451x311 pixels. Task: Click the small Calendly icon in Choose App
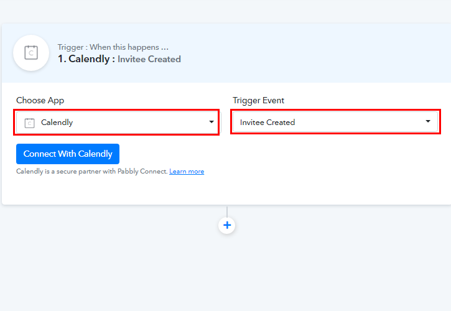coord(30,123)
